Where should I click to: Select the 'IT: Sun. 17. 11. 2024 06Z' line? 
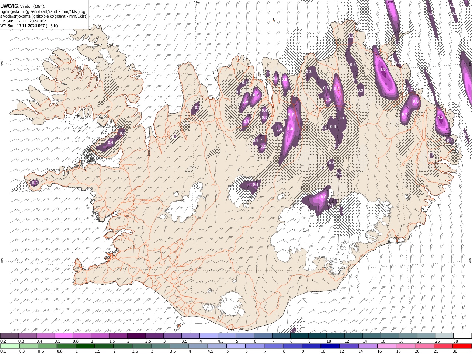pyautogui.click(x=24, y=21)
